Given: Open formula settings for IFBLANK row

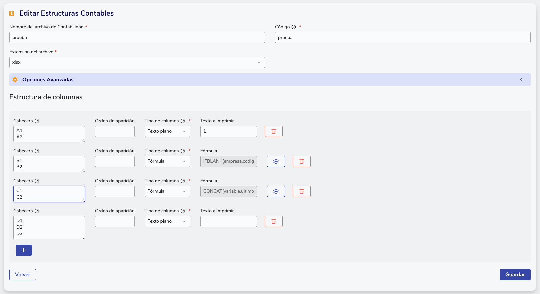Looking at the screenshot, I should click(276, 161).
